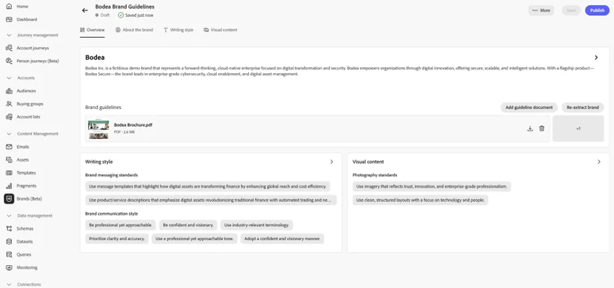Click 'Use clean, structured layouts' chip
Screen dimensions: 614x288
click(x=420, y=200)
